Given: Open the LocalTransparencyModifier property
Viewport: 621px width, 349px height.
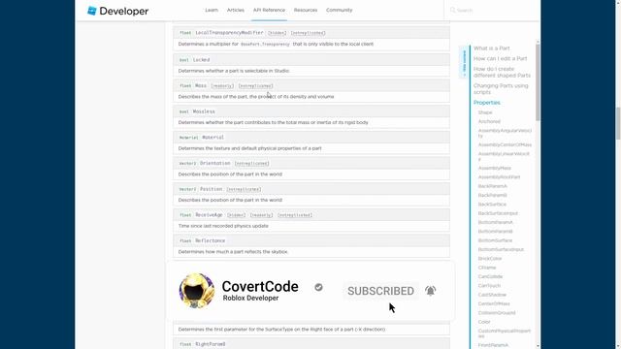Looking at the screenshot, I should 229,32.
